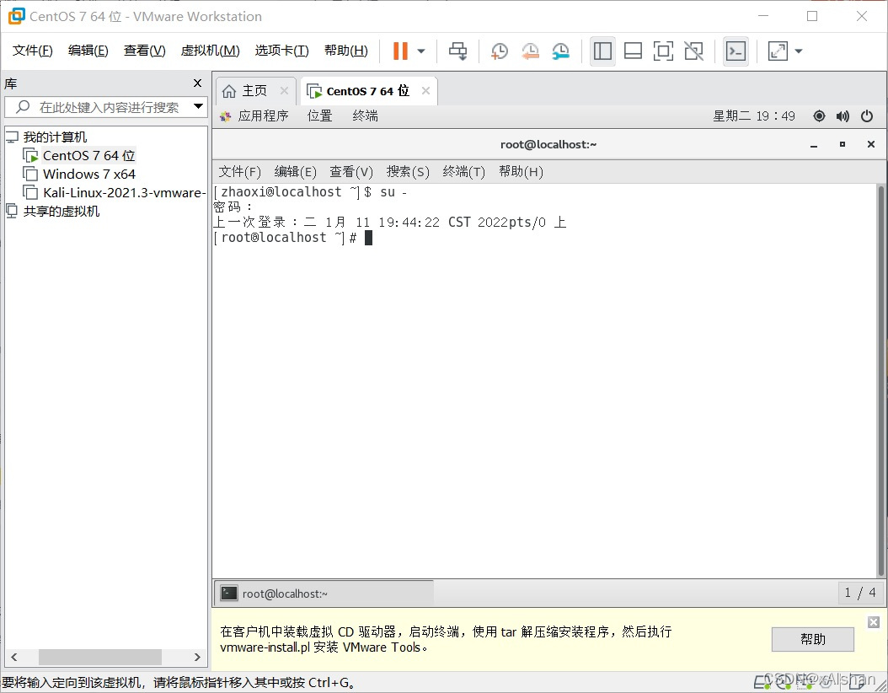The height and width of the screenshot is (693, 888).
Task: Toggle the console view toolbar icon
Action: 736,51
